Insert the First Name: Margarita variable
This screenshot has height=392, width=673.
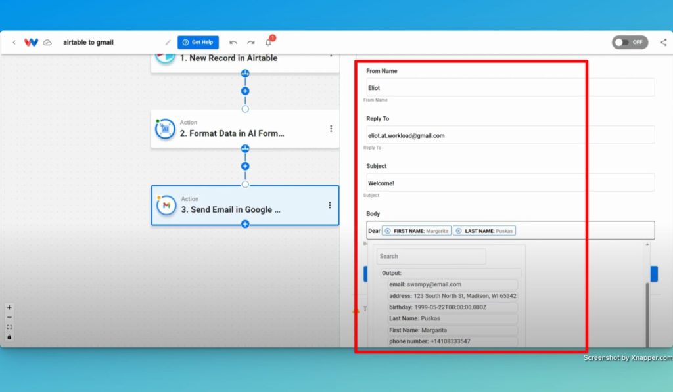click(452, 330)
